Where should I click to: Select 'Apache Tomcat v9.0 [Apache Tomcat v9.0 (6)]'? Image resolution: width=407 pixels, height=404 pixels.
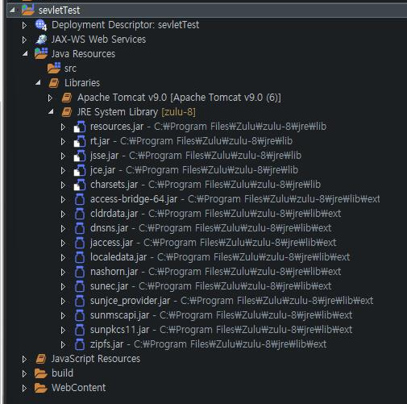pyautogui.click(x=179, y=98)
